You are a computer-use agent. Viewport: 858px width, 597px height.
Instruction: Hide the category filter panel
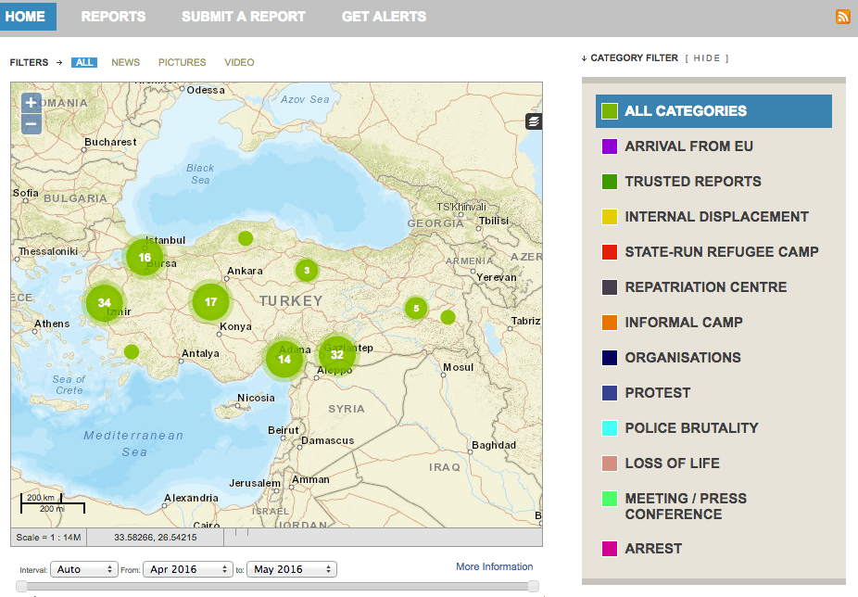(x=706, y=58)
